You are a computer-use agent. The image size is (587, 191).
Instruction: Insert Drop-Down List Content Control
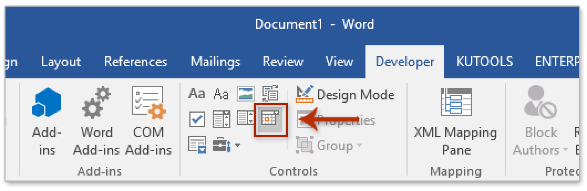[245, 118]
